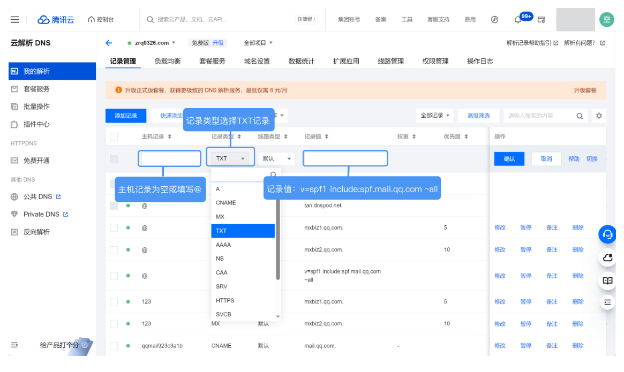Open the 默认 line type dropdown
Image resolution: width=624 pixels, height=372 pixels.
[x=276, y=158]
